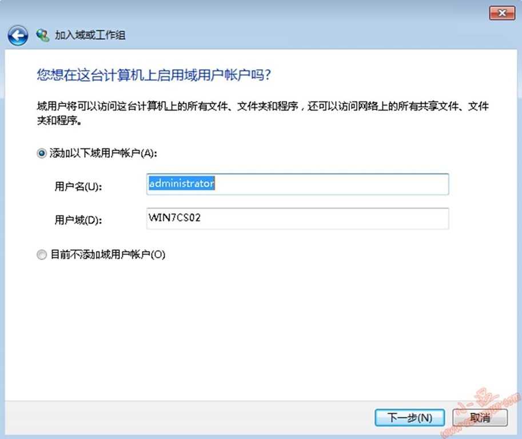Click the window title 加入域或工作组

click(x=90, y=35)
